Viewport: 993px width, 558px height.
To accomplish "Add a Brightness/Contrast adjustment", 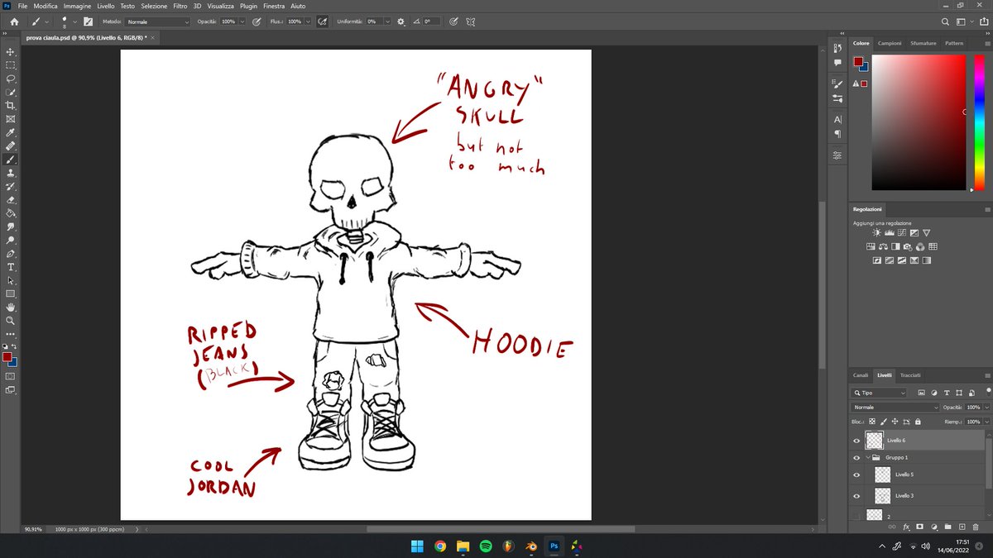I will (x=876, y=233).
